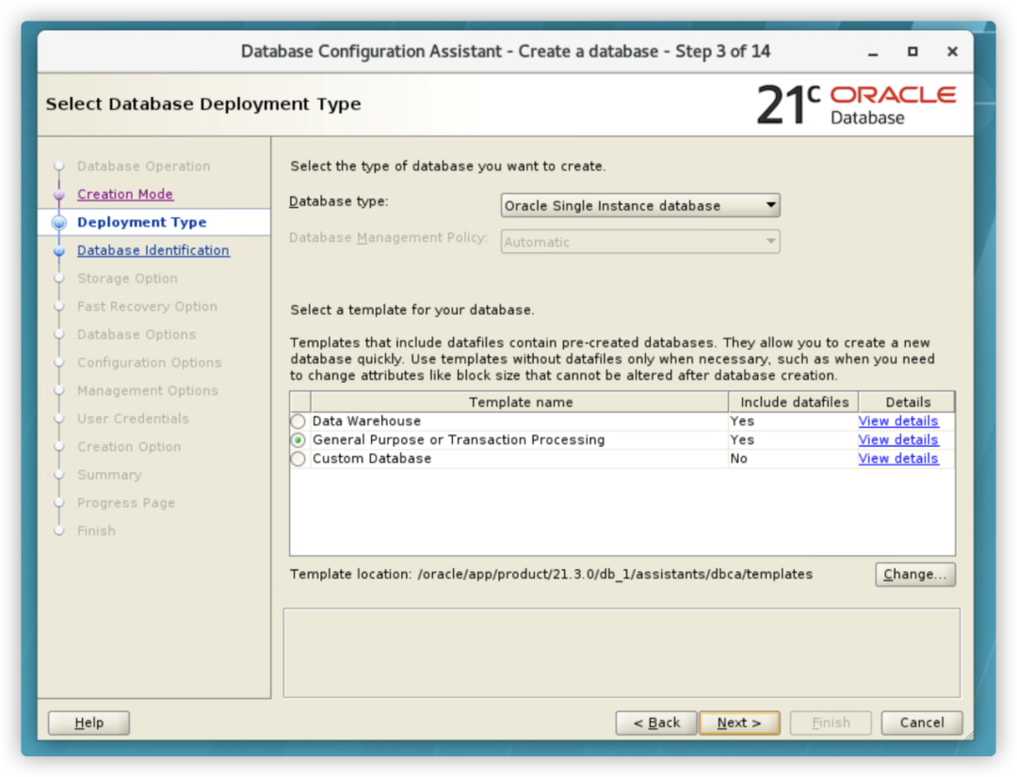Click the 'No' datafiles value for Custom Database

coord(739,459)
